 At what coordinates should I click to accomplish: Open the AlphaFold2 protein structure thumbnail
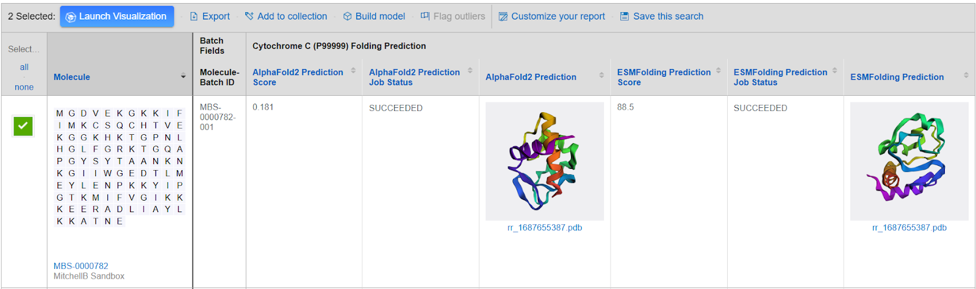click(545, 161)
